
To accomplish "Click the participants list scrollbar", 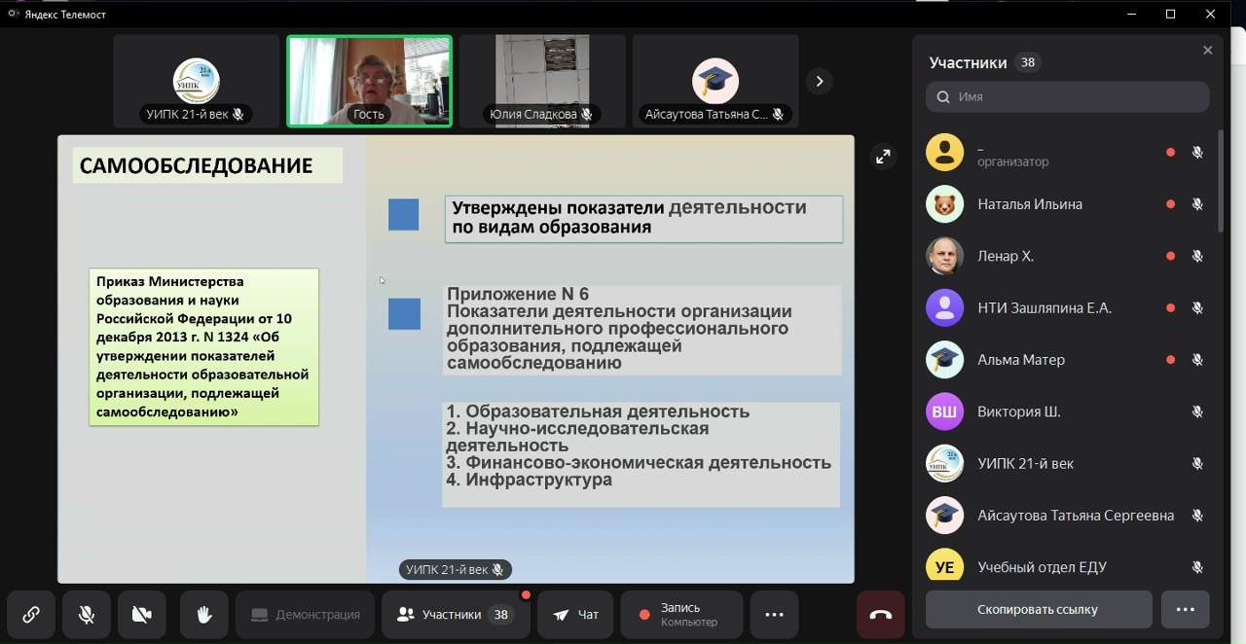I will [1221, 183].
